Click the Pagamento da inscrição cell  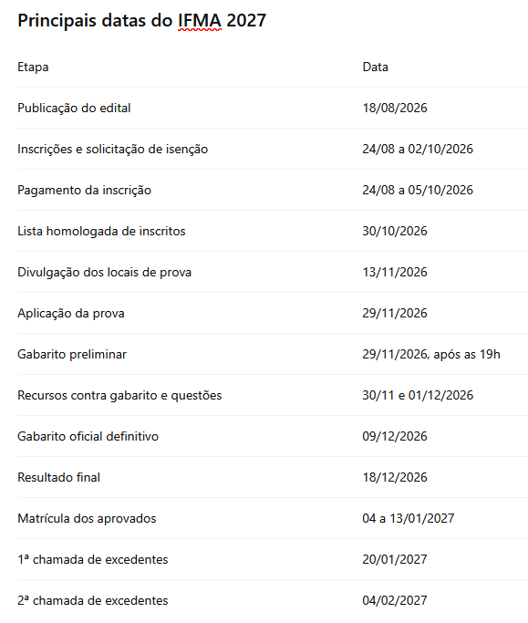(84, 190)
